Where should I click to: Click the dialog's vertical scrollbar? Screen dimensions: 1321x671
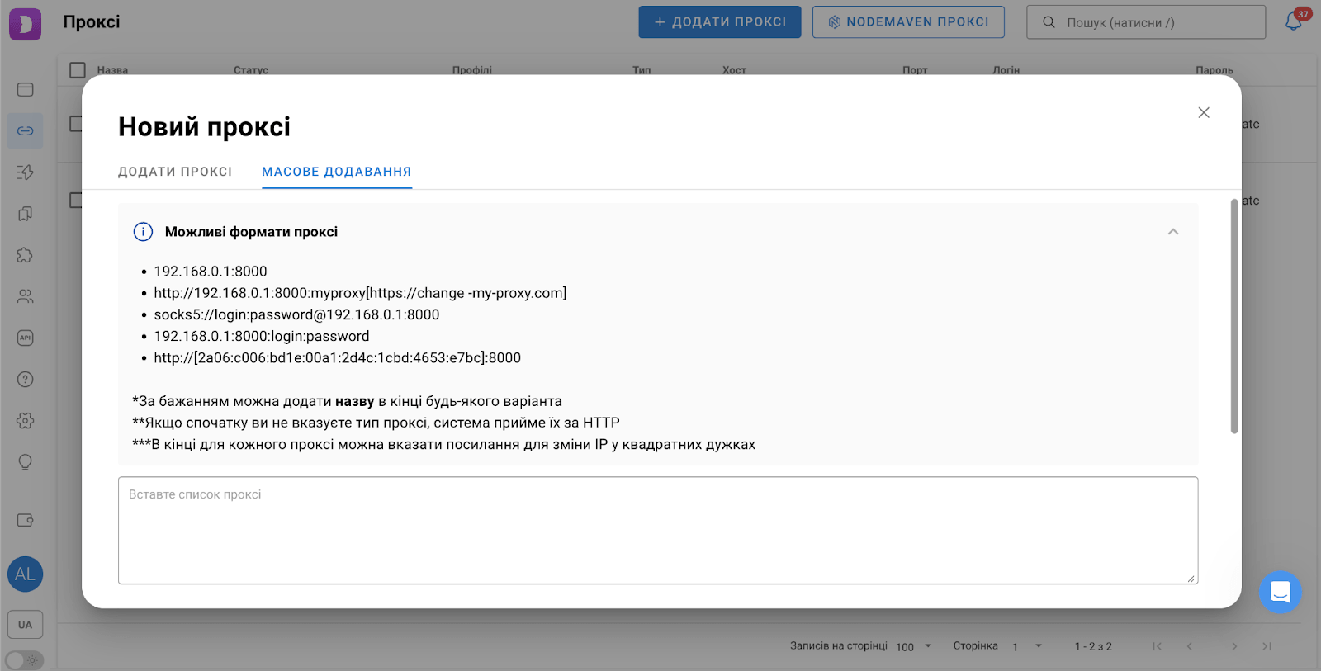pyautogui.click(x=1234, y=315)
